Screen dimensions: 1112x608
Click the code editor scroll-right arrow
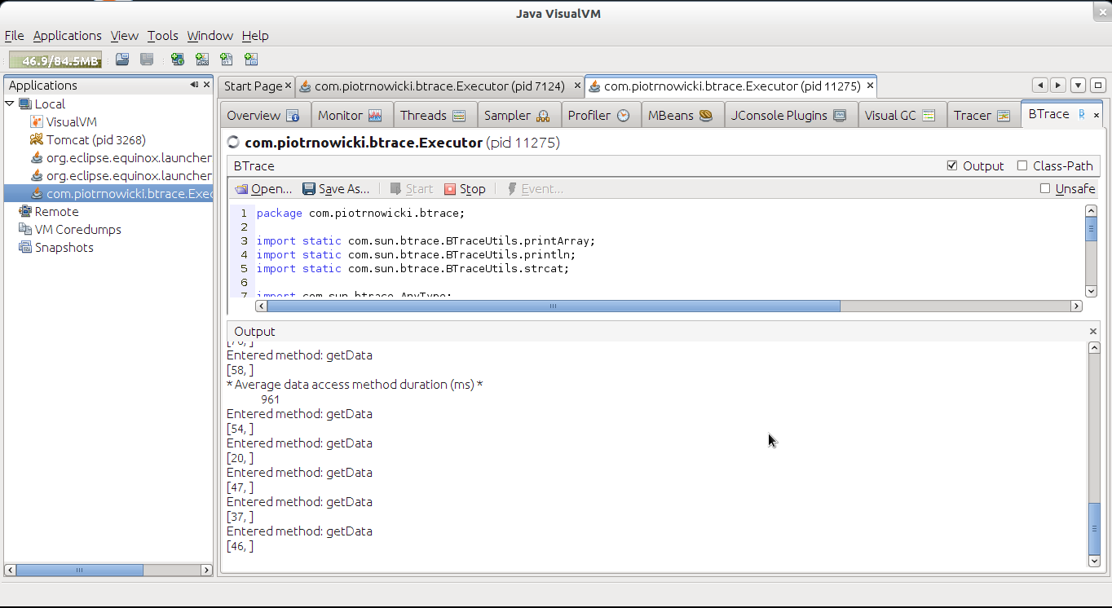coord(1076,306)
